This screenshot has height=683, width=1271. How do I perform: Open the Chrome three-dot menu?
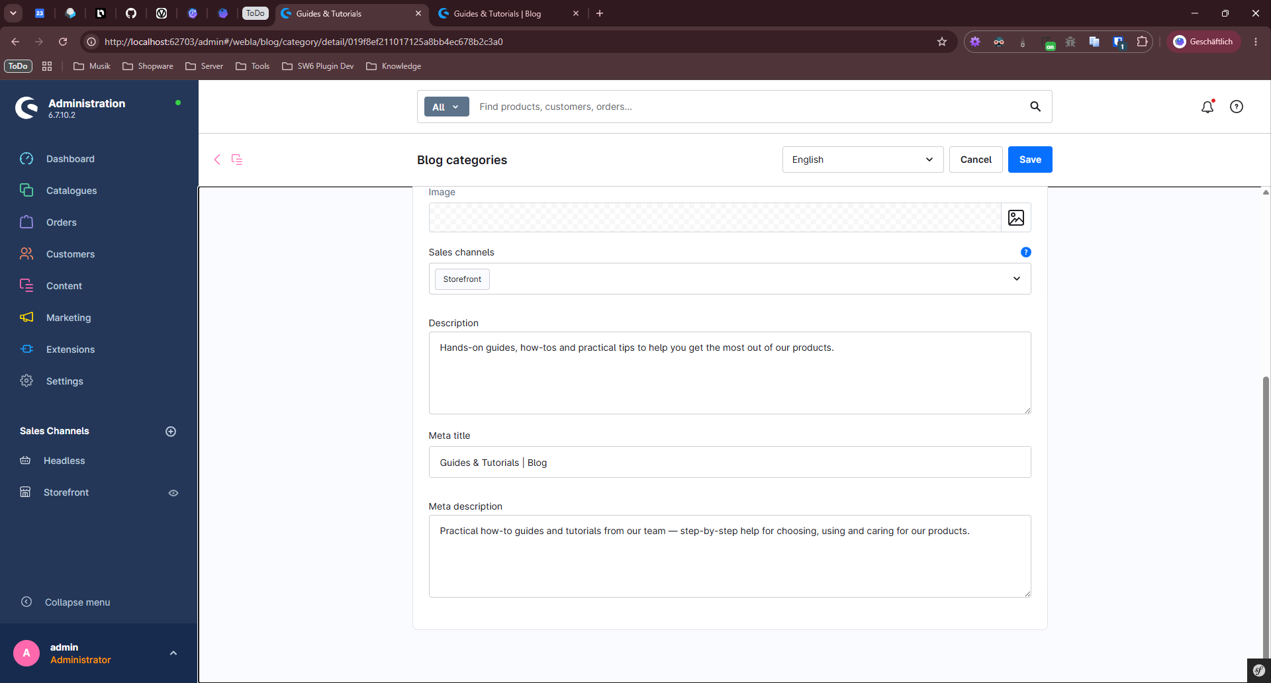click(x=1256, y=42)
